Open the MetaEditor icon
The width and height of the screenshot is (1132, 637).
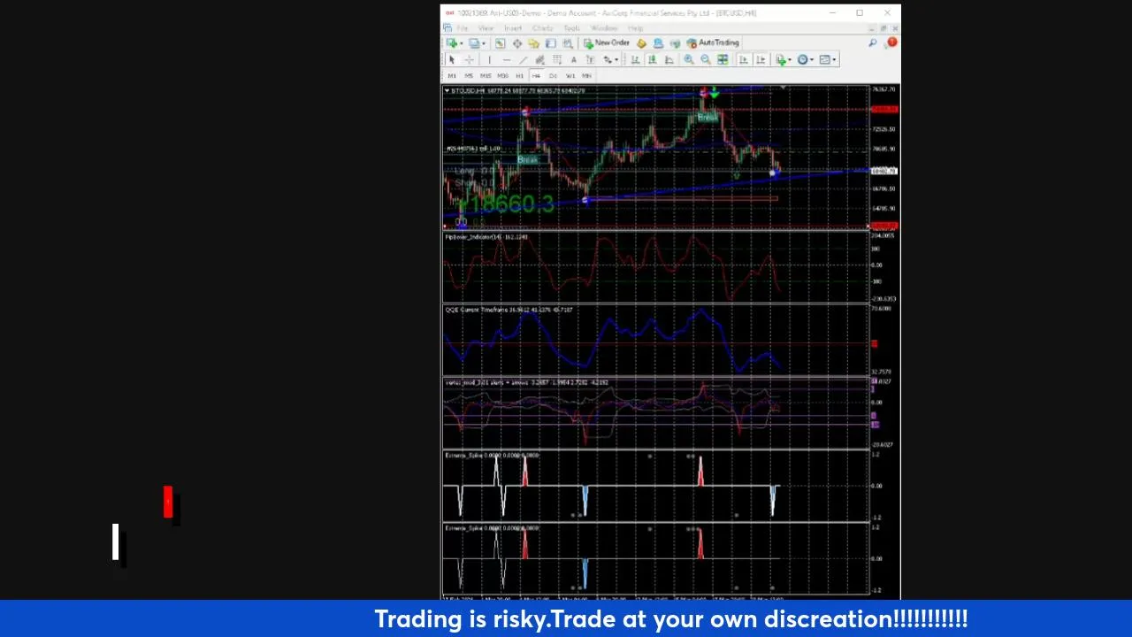click(641, 42)
